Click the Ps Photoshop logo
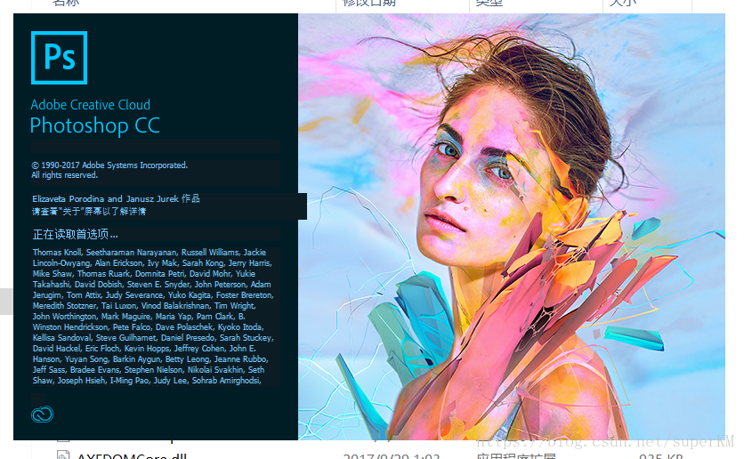Image resolution: width=744 pixels, height=459 pixels. click(59, 58)
